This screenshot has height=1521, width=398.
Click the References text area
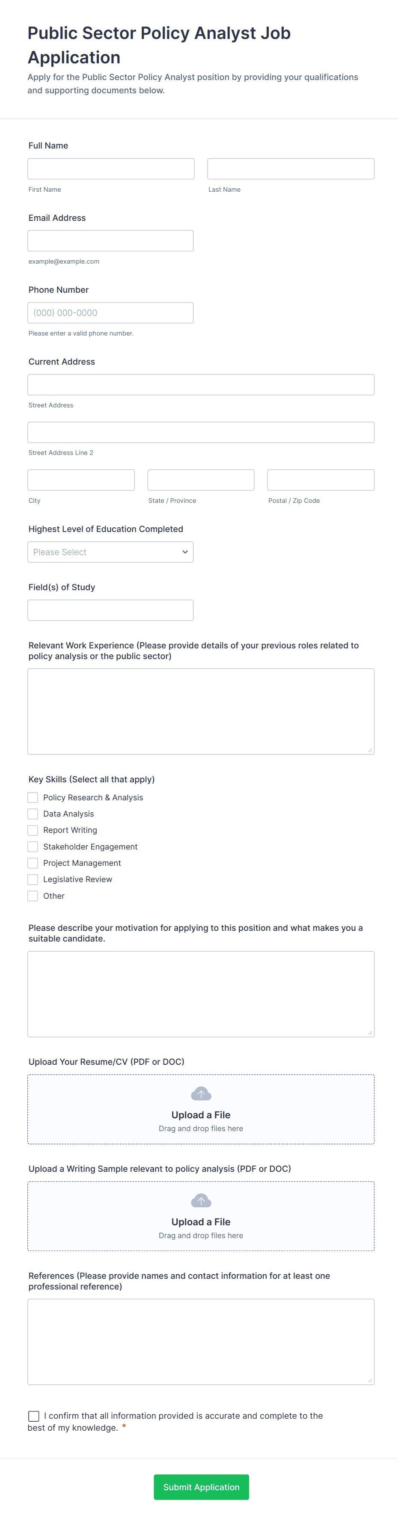201,1342
